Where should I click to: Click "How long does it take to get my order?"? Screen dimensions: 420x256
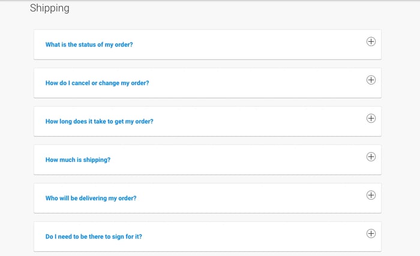[x=99, y=122]
